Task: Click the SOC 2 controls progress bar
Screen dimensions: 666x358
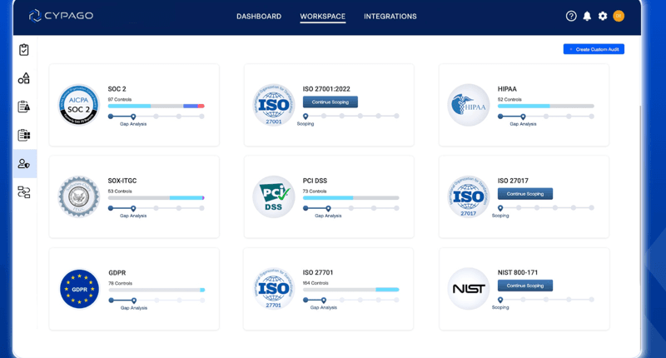Action: click(156, 106)
